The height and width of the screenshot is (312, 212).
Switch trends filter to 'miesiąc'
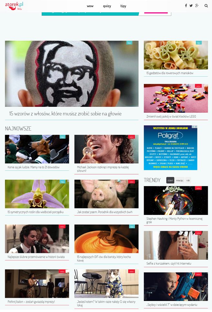pyautogui.click(x=180, y=180)
